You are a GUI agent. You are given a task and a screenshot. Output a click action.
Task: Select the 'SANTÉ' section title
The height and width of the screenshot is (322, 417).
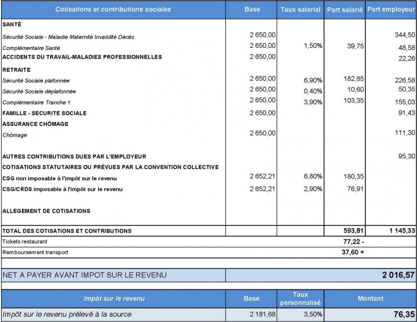pyautogui.click(x=11, y=24)
